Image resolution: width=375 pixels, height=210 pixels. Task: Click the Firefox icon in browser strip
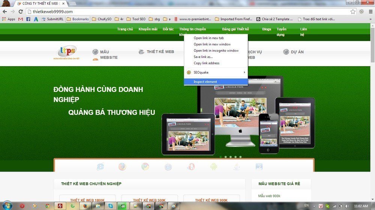(122, 167)
